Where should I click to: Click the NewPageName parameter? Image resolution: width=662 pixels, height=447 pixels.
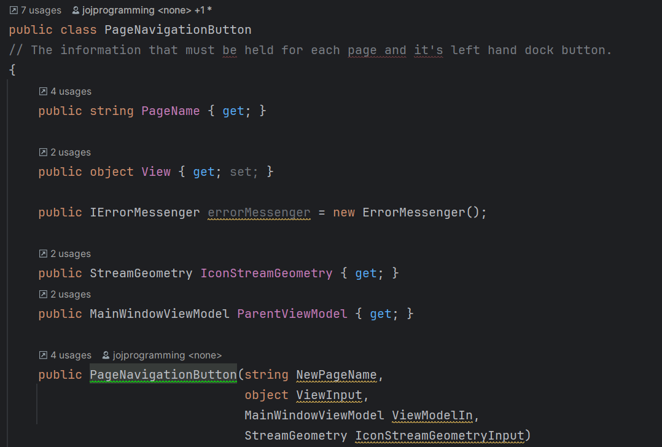[x=337, y=375]
